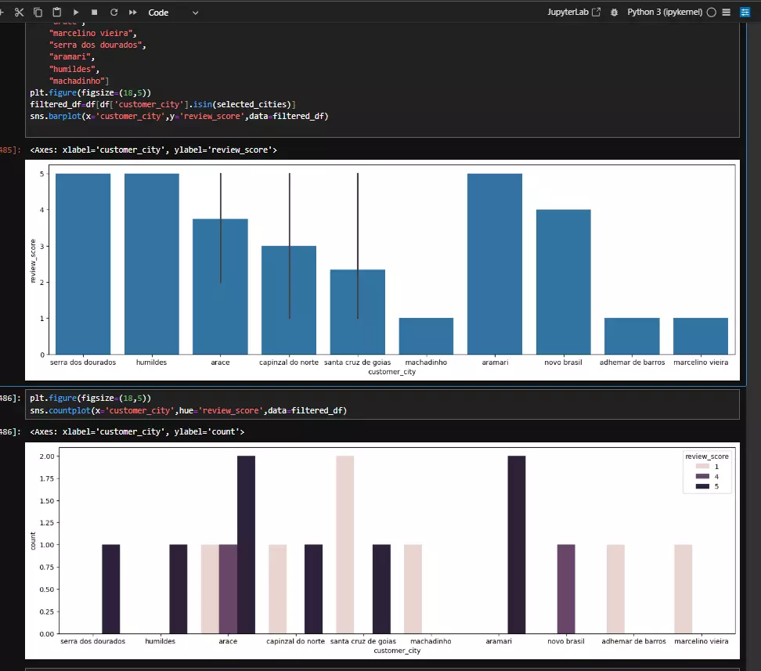
Task: Select the barplot output image
Action: click(382, 270)
